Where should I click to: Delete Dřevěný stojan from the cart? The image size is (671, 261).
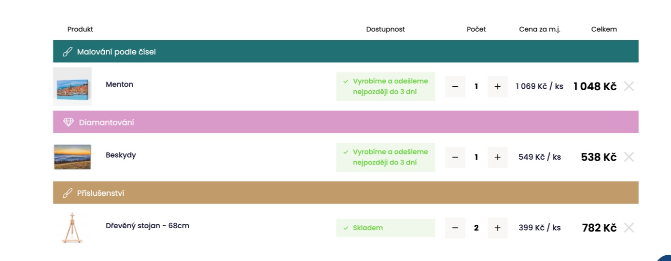tap(629, 228)
